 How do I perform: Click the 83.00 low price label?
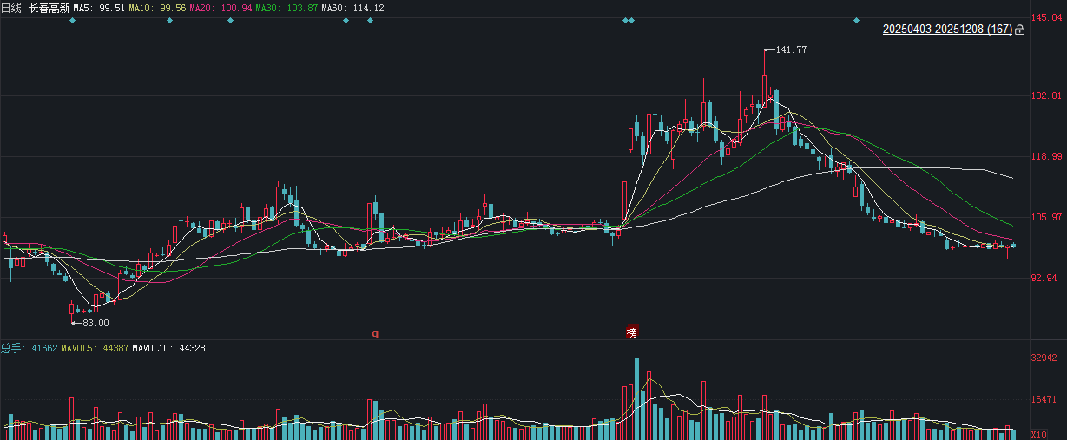(x=96, y=323)
